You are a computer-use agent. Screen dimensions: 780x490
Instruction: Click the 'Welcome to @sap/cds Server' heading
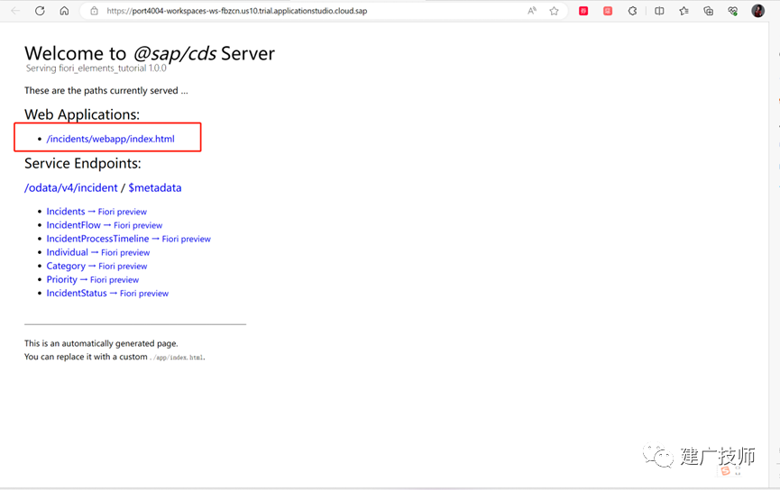point(150,54)
